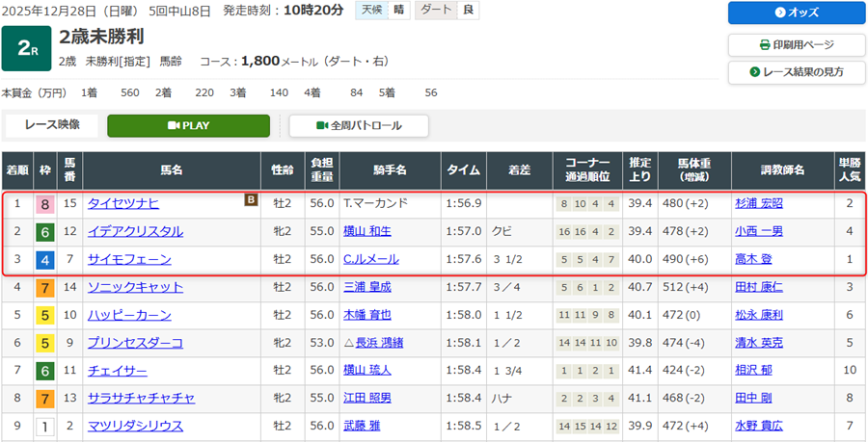Click the 単勝人気 column header
868x442 pixels.
(850, 170)
